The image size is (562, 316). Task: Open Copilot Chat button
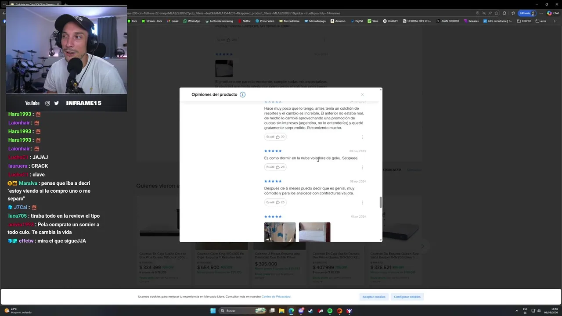click(x=552, y=13)
